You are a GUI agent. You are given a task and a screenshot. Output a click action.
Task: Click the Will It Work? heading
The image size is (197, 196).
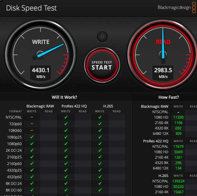(64, 97)
